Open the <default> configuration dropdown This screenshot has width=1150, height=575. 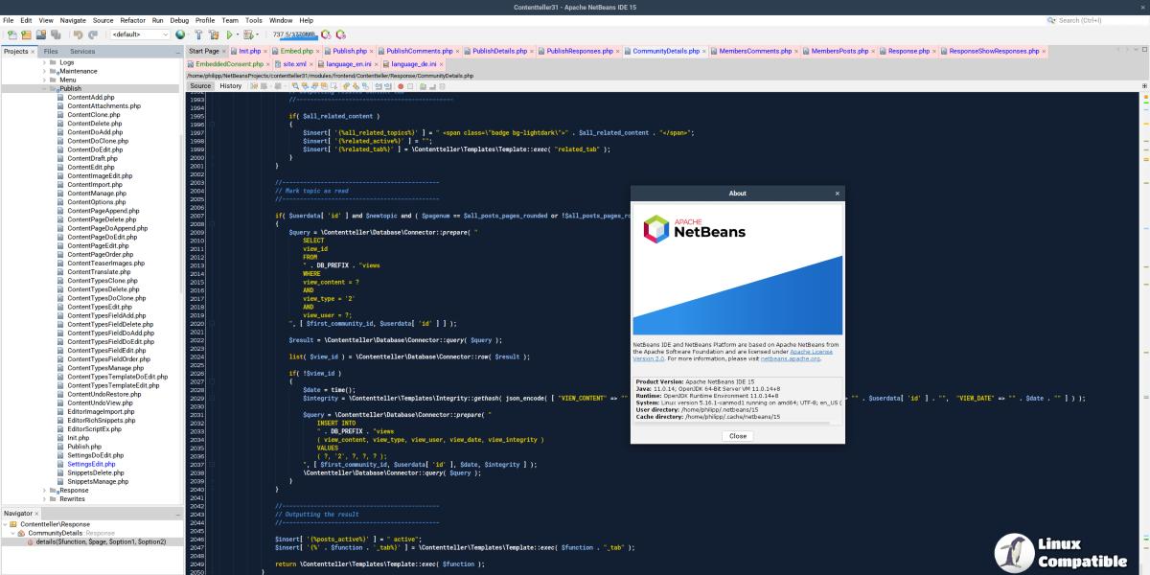[x=140, y=34]
